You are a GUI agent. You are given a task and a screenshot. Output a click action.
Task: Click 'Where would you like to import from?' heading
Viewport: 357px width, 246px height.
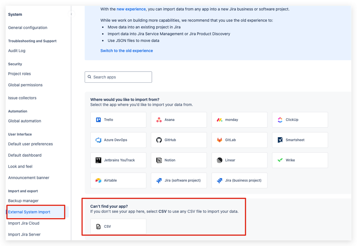(125, 100)
